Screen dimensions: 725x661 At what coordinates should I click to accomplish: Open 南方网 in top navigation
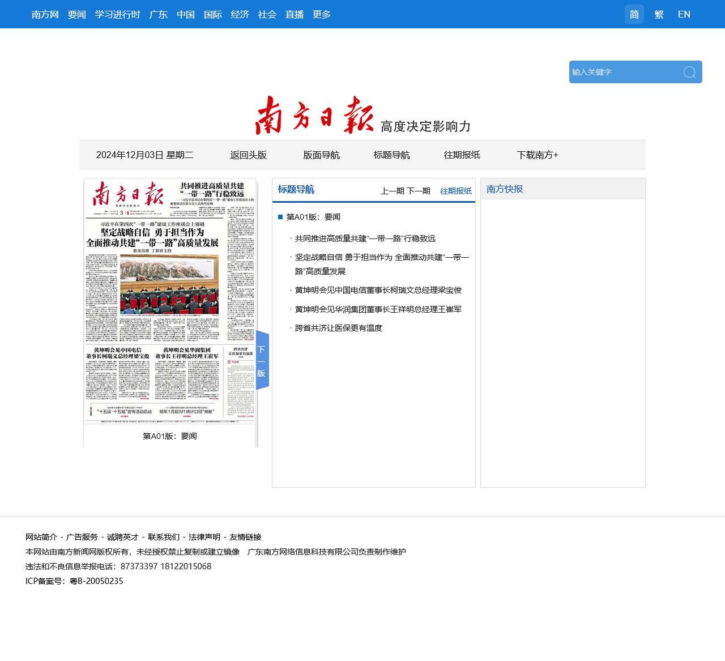tap(45, 14)
